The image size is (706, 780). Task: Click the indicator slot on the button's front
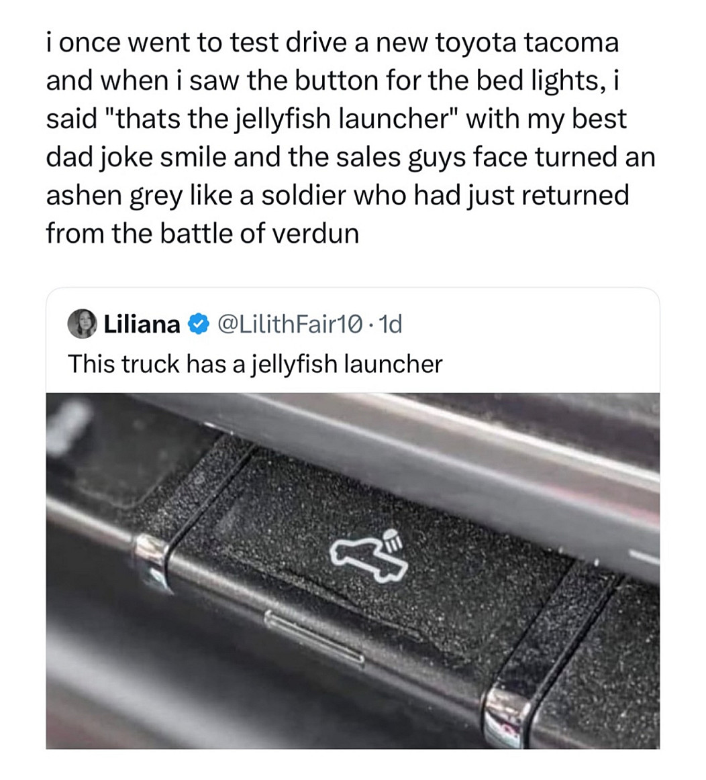(x=314, y=637)
